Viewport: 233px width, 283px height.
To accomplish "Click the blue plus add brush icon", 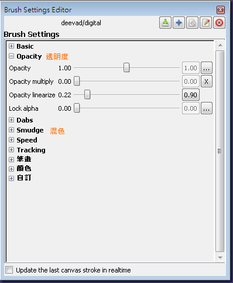I will (x=179, y=23).
